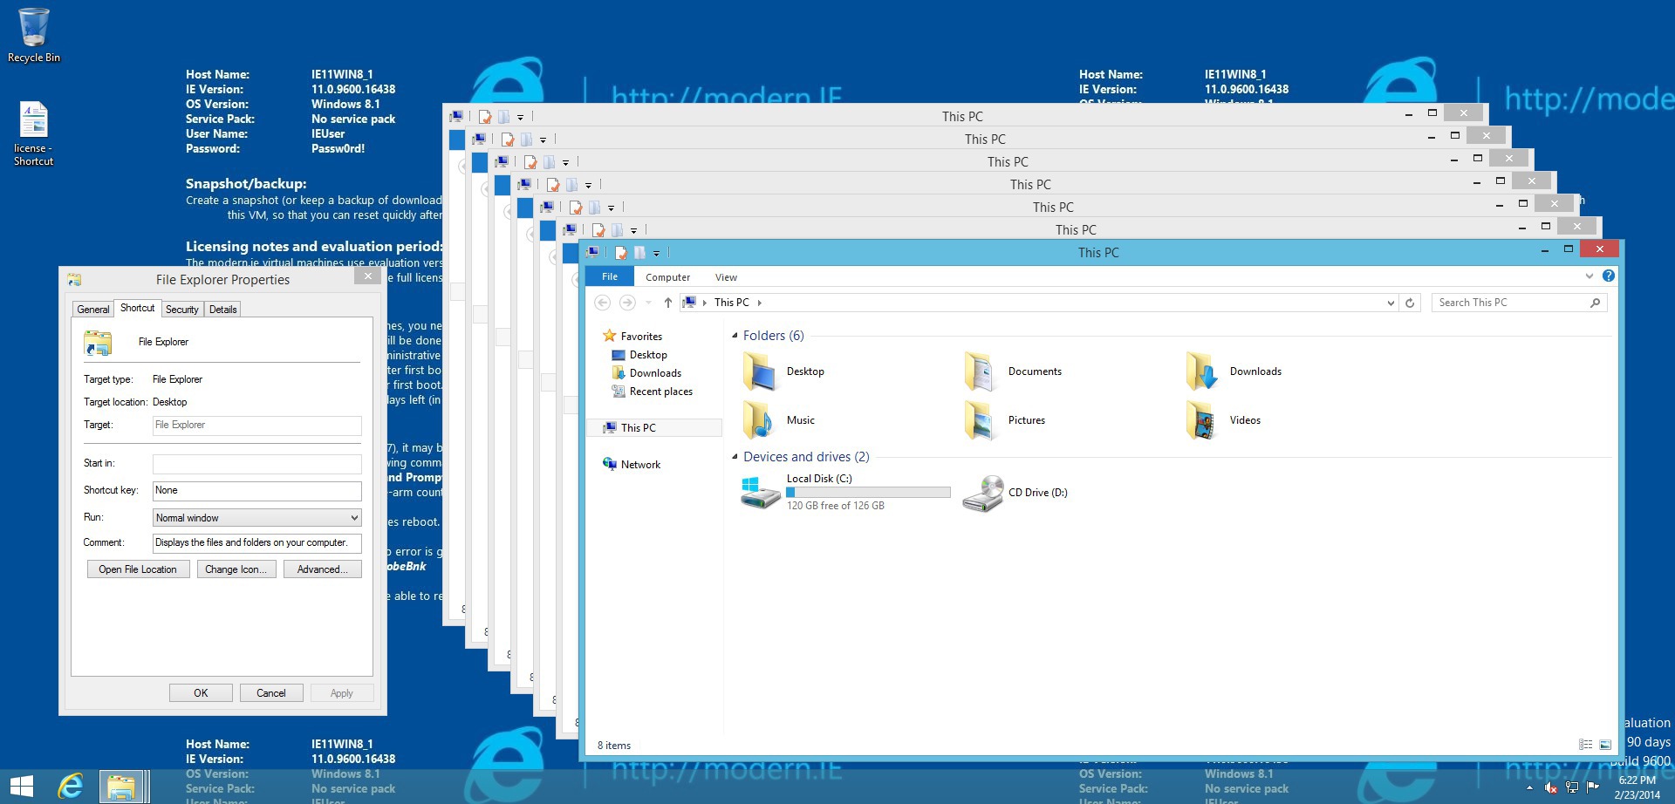The height and width of the screenshot is (804, 1675).
Task: Open Customize Quick Access Toolbar dropdown in front window
Action: point(656,254)
